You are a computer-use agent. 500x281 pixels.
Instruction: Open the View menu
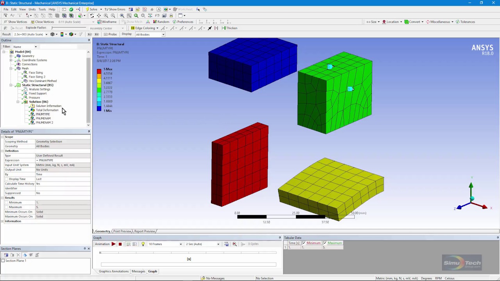[x=23, y=9]
